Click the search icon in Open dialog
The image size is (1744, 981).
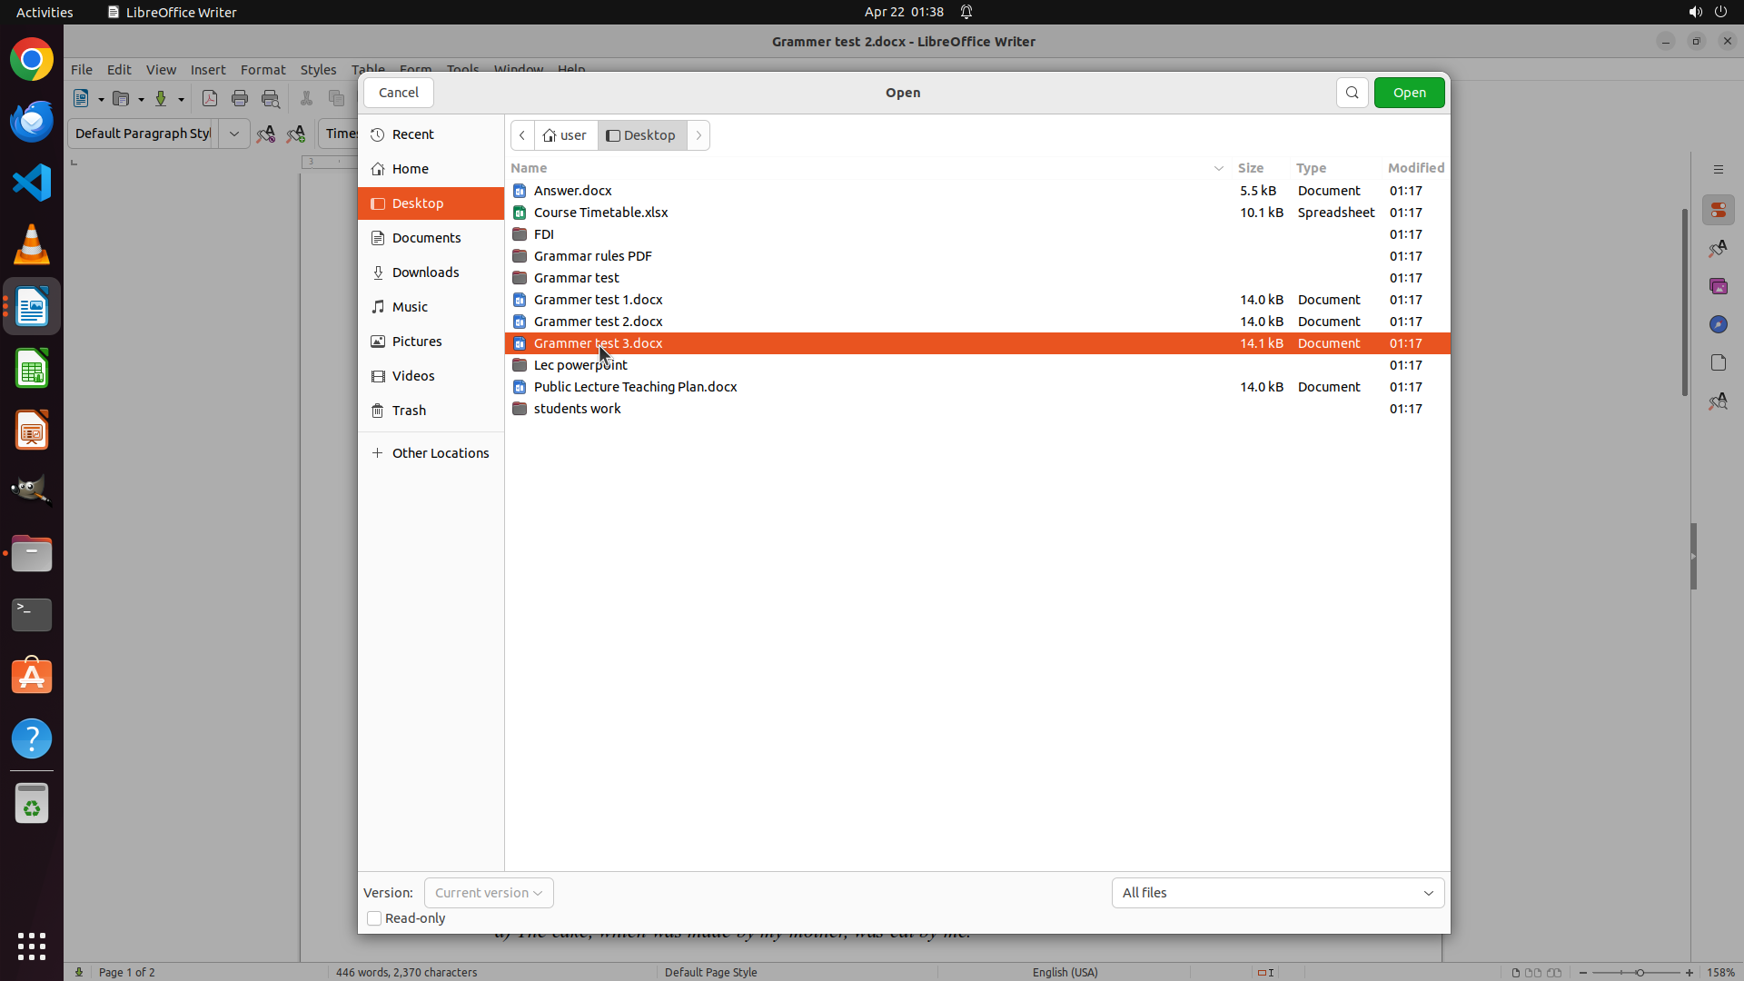[1352, 93]
